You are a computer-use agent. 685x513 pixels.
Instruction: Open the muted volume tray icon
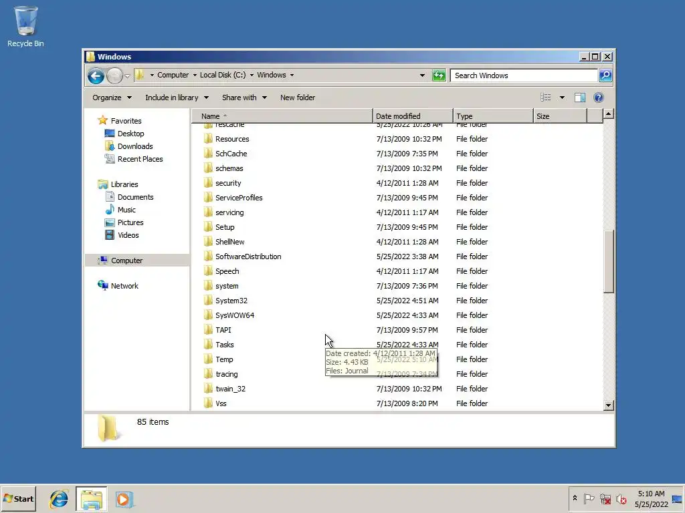[x=621, y=498]
